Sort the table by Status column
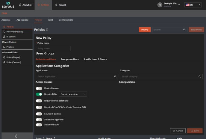 (x=44, y=138)
